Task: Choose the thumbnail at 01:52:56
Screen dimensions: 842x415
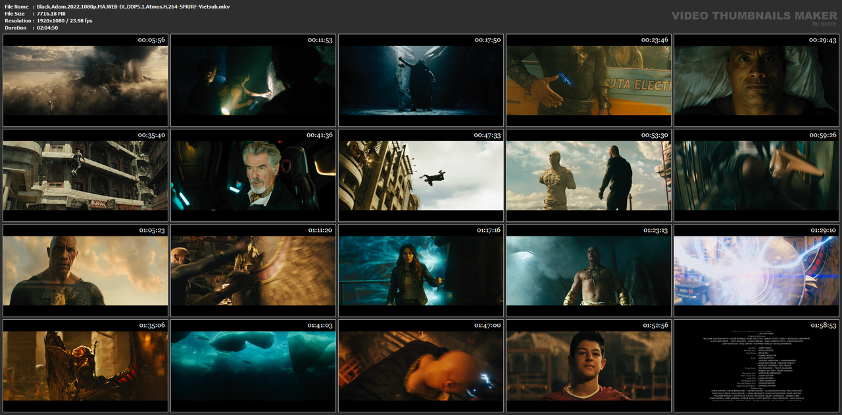Action: point(589,365)
